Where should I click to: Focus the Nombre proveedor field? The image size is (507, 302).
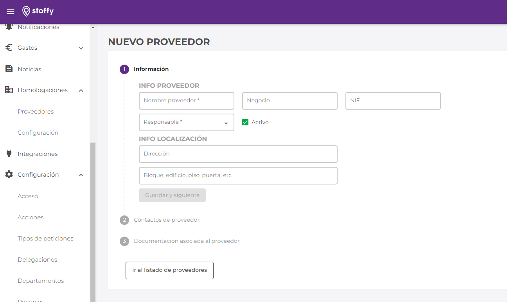186,101
